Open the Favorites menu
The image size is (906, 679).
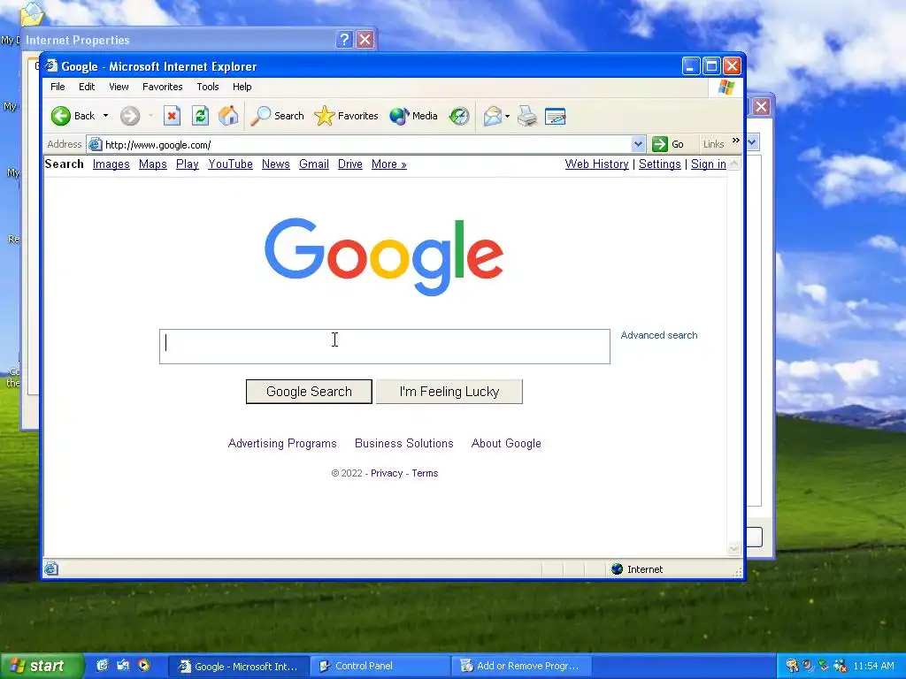(163, 87)
